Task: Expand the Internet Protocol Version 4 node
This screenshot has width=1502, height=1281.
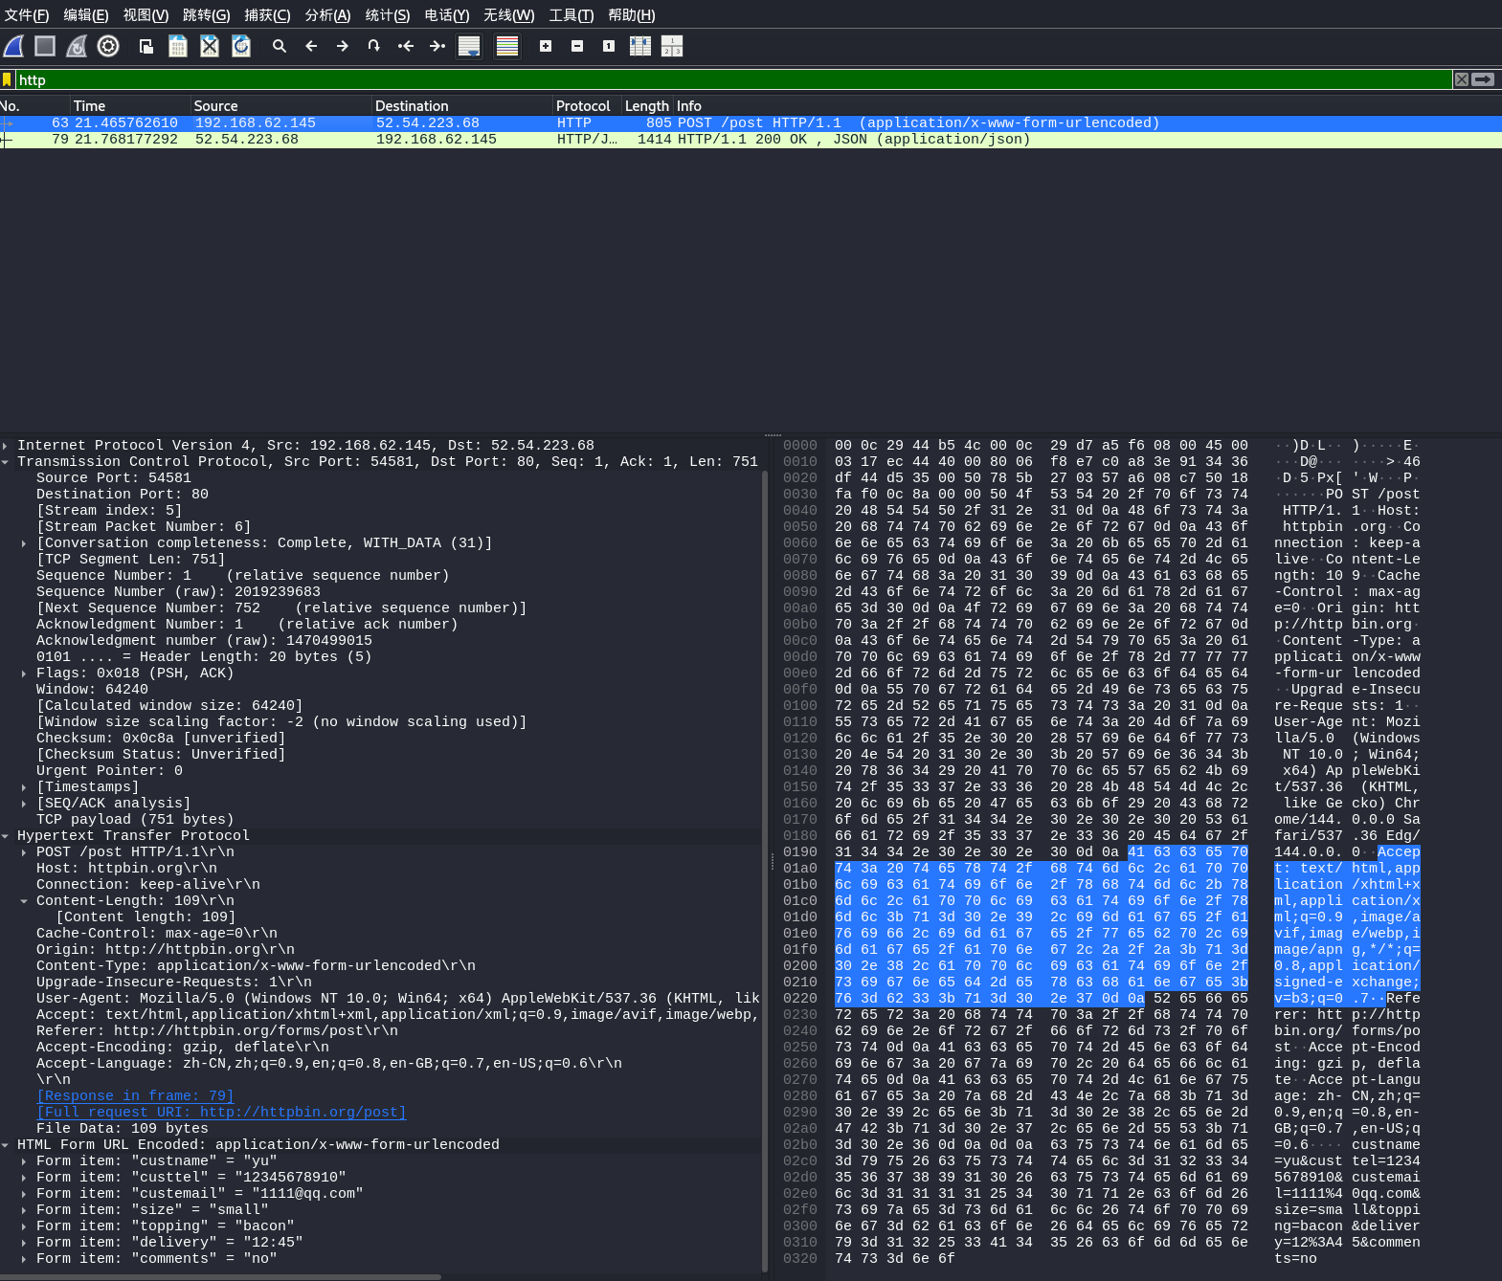Action: point(6,446)
